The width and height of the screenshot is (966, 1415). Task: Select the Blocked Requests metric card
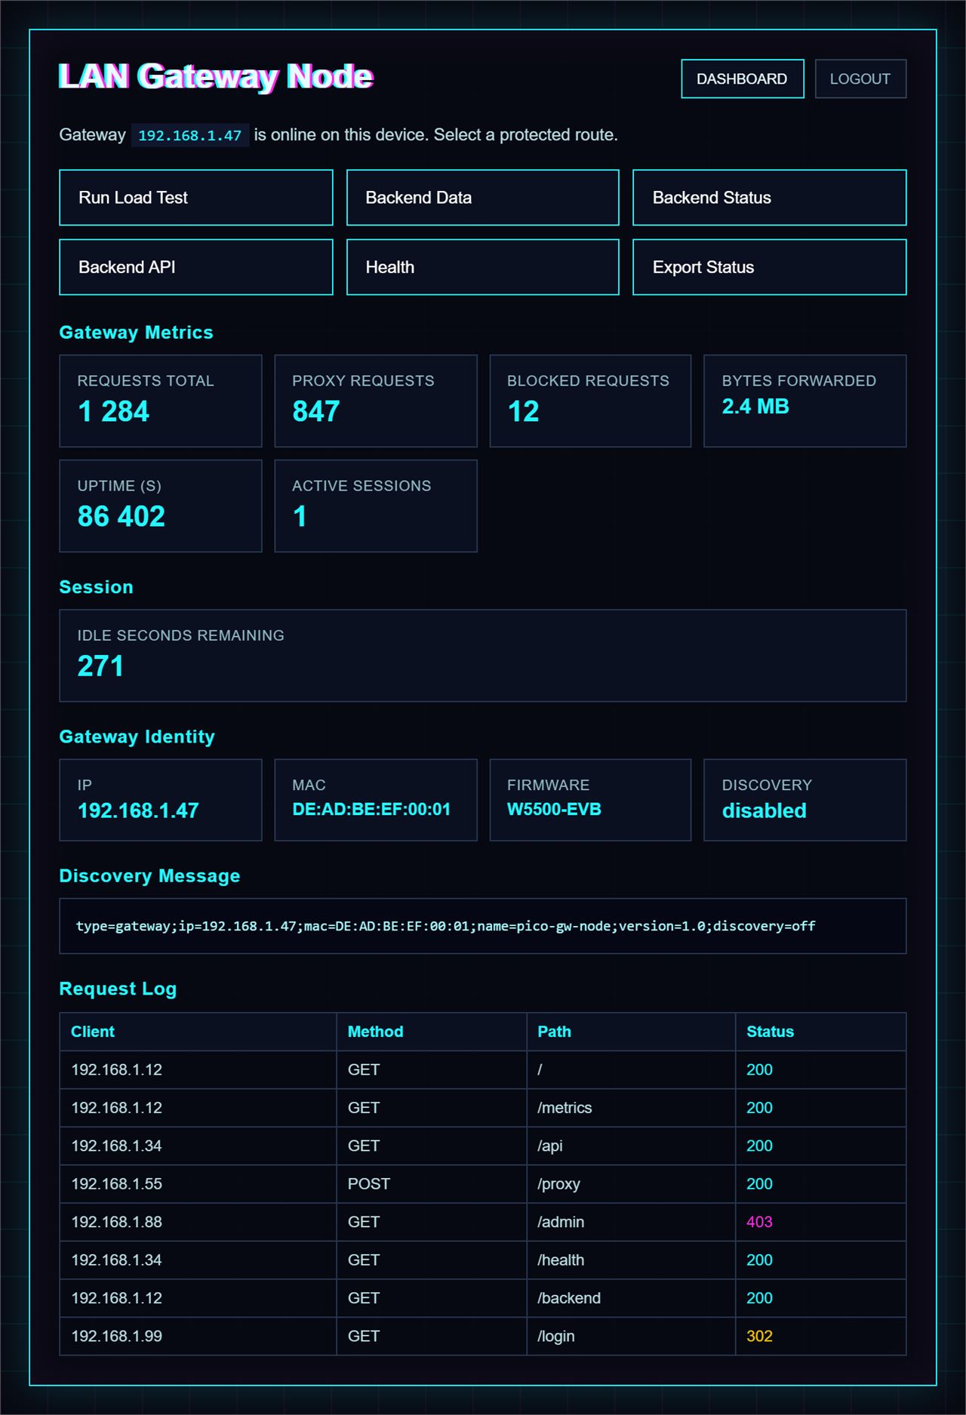590,401
